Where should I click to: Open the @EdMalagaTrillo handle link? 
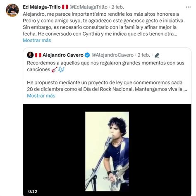[88, 7]
